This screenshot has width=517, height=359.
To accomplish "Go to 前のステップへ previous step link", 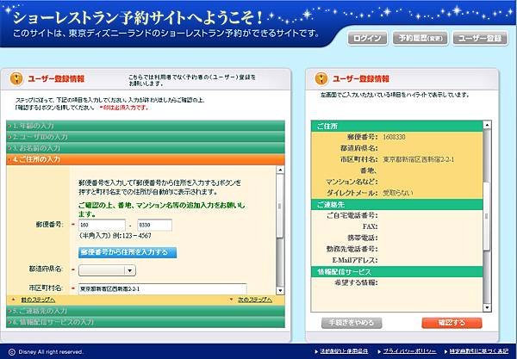I will coord(38,300).
